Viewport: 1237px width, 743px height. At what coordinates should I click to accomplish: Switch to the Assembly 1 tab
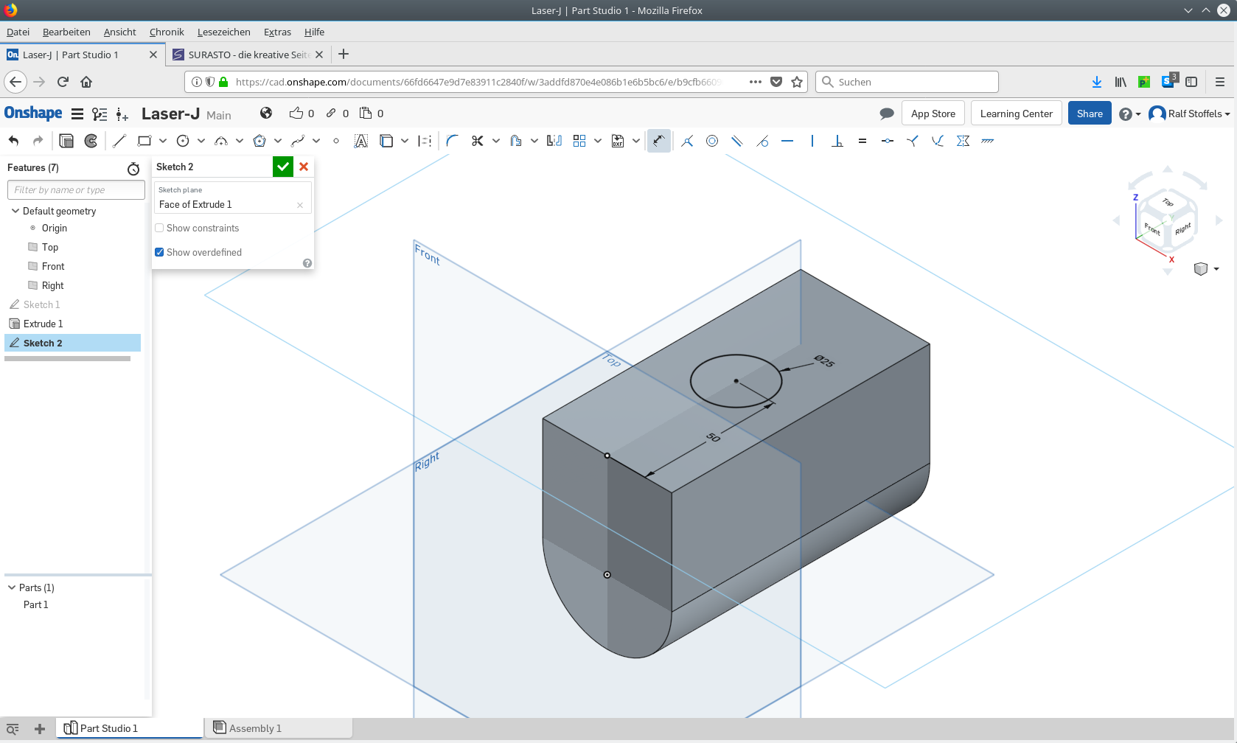tap(254, 728)
